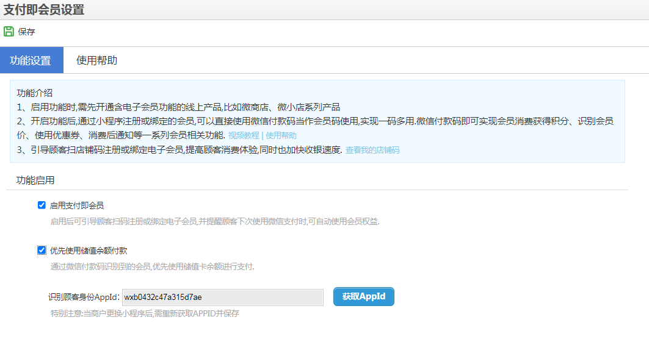
Task: Click the 识别顾客身份AppId label
Action: pos(84,297)
